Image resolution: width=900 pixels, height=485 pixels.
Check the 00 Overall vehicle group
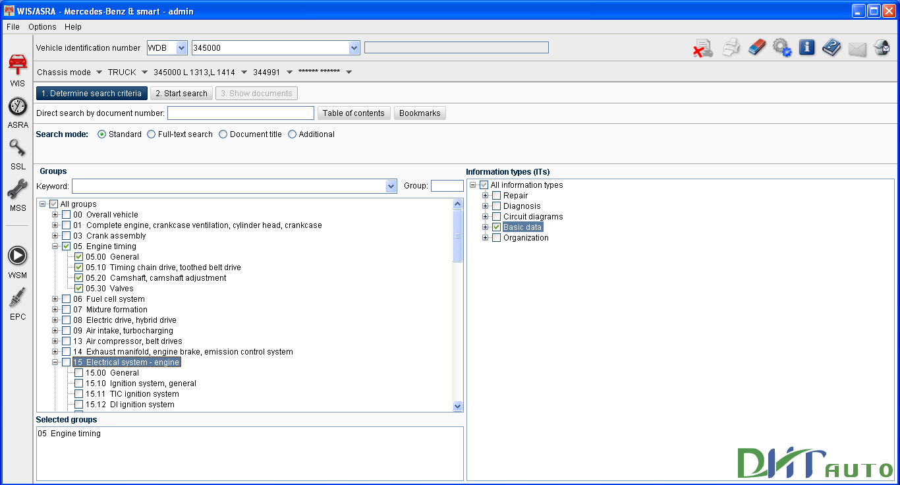(x=66, y=215)
